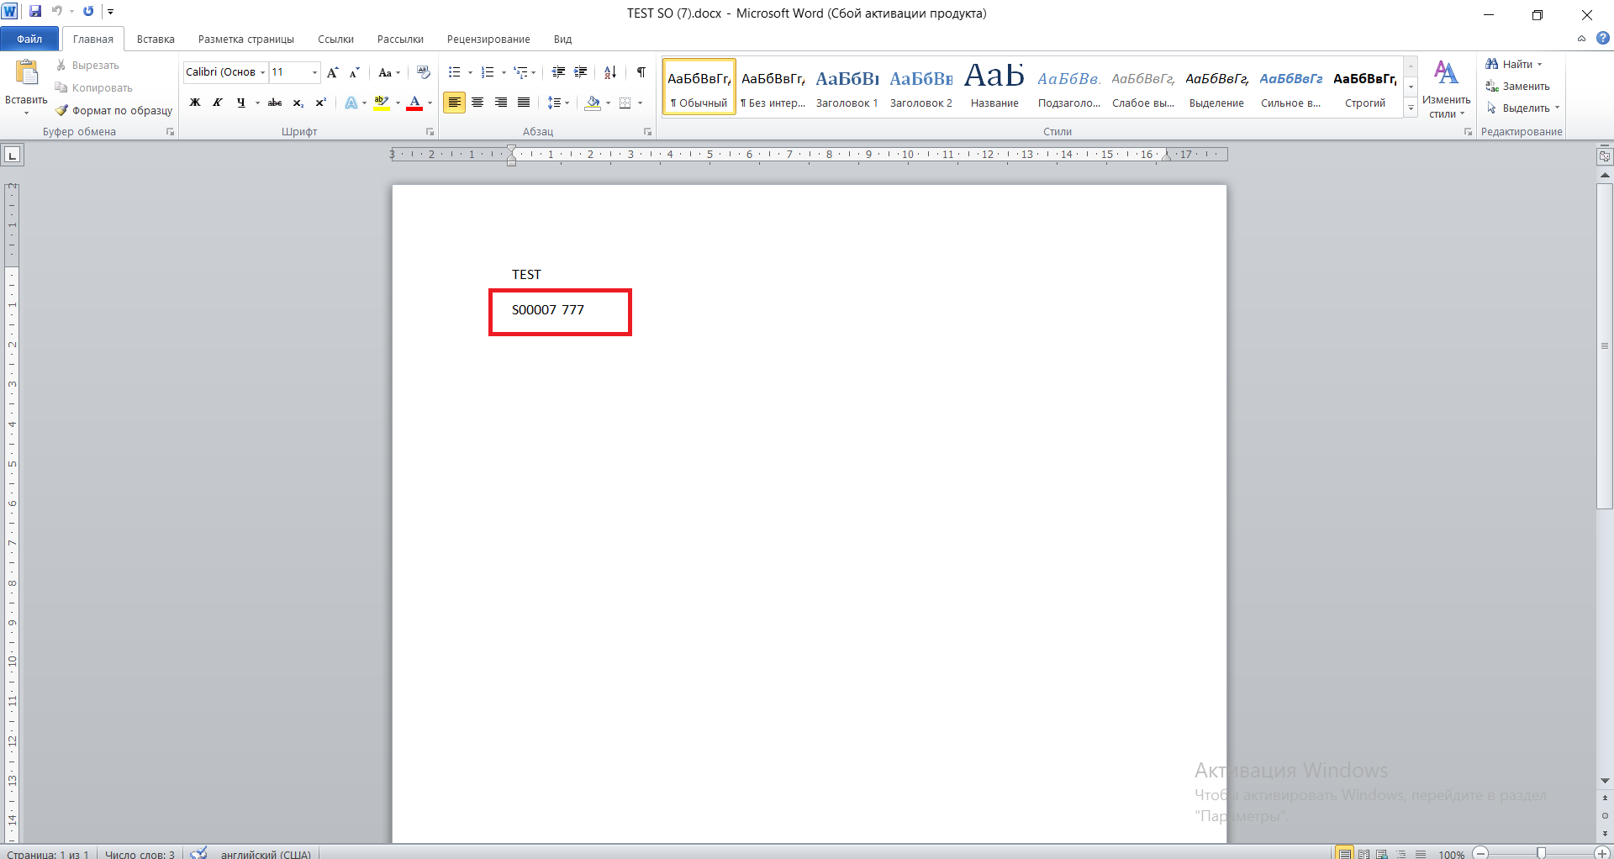1614x859 pixels.
Task: Open the font name dropdown Calibri
Action: coord(262,72)
